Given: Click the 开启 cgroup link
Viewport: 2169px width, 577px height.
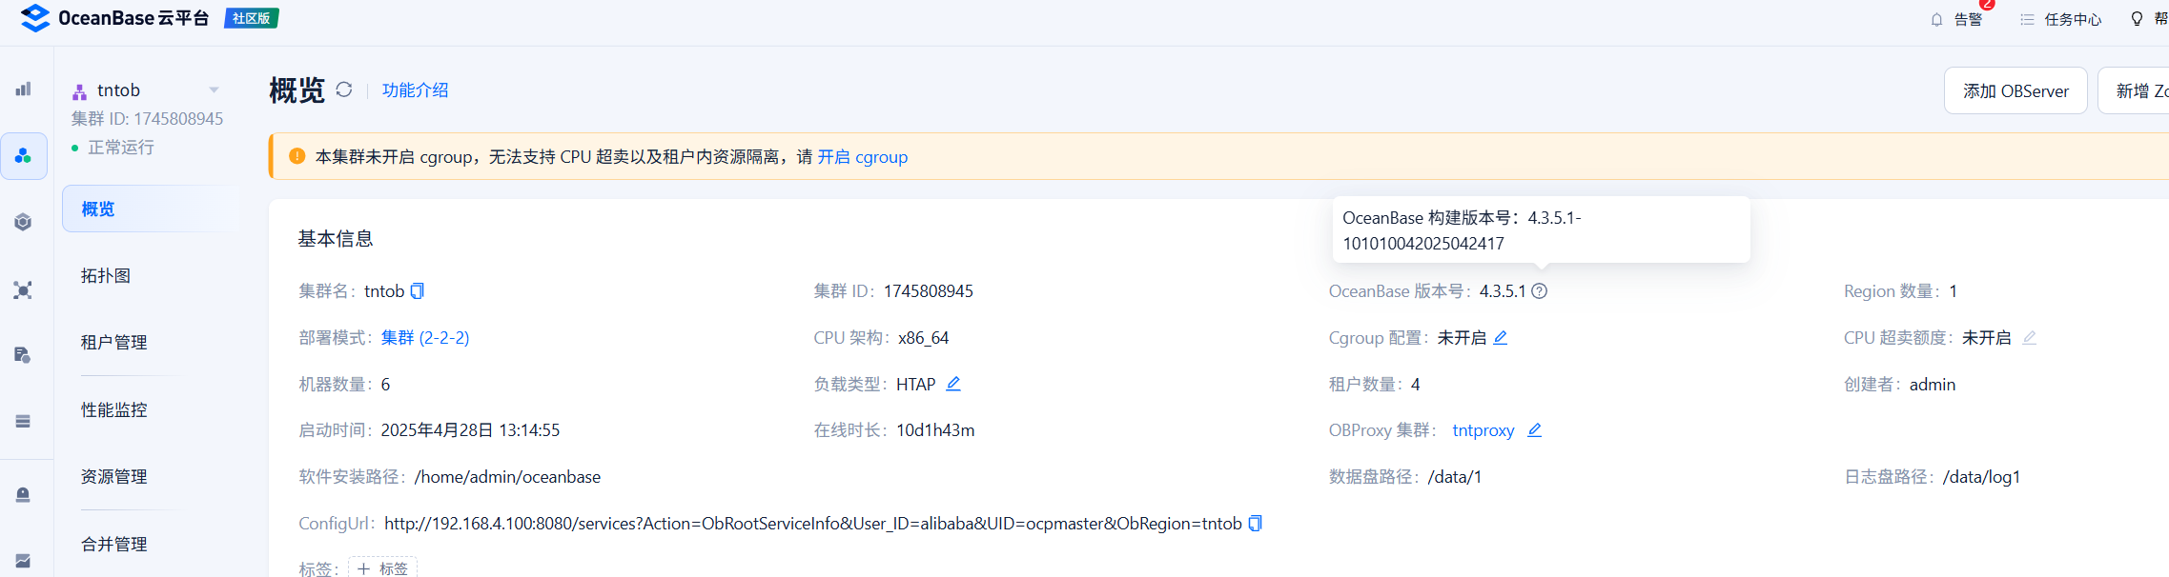Looking at the screenshot, I should [x=862, y=157].
